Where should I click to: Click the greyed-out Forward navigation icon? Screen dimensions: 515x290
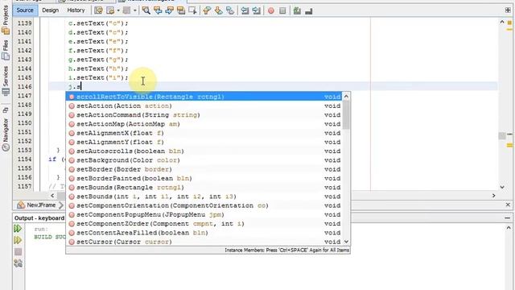[126, 10]
